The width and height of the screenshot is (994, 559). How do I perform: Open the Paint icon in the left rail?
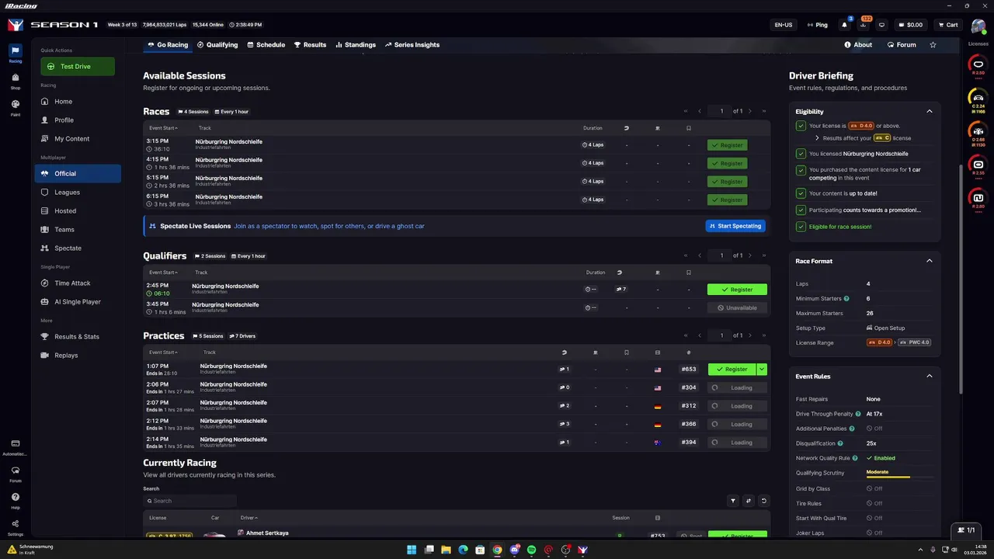click(15, 106)
